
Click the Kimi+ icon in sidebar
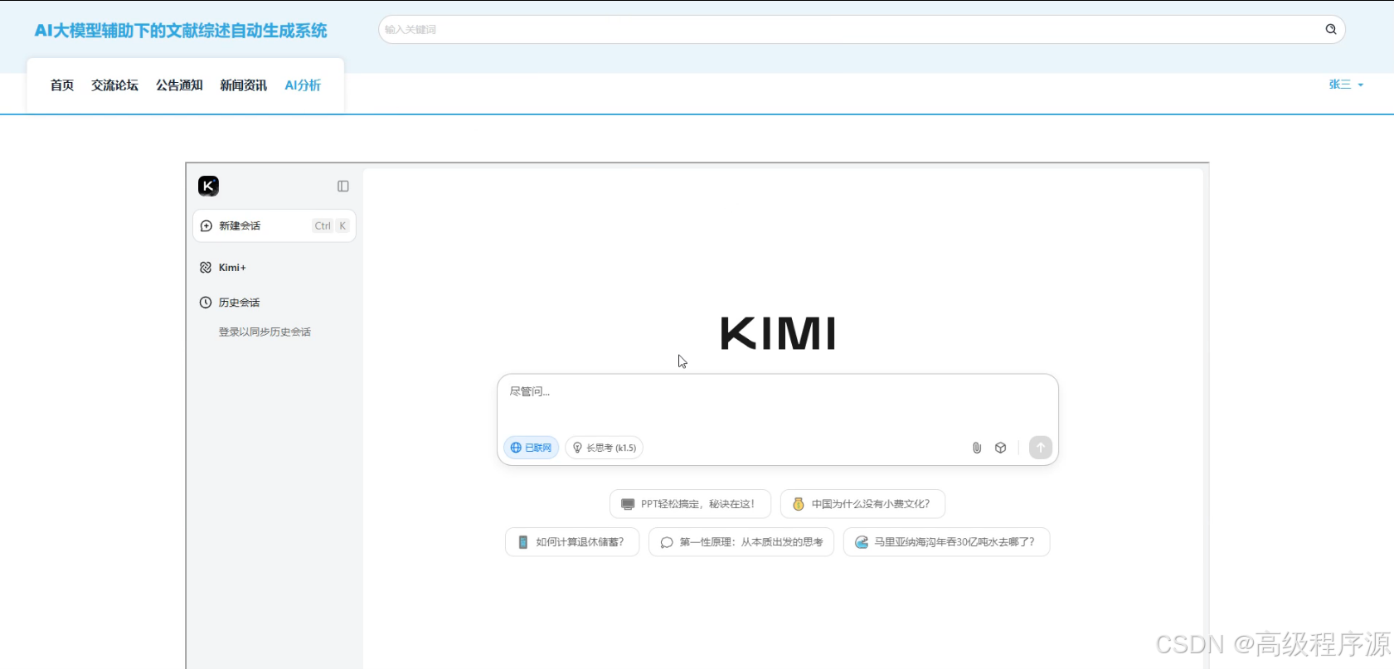(206, 268)
